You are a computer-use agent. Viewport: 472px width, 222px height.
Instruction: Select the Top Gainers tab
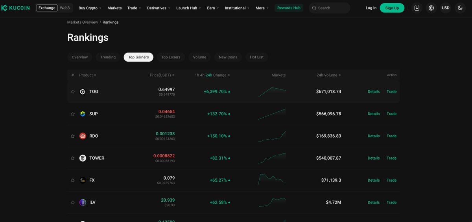click(x=138, y=57)
